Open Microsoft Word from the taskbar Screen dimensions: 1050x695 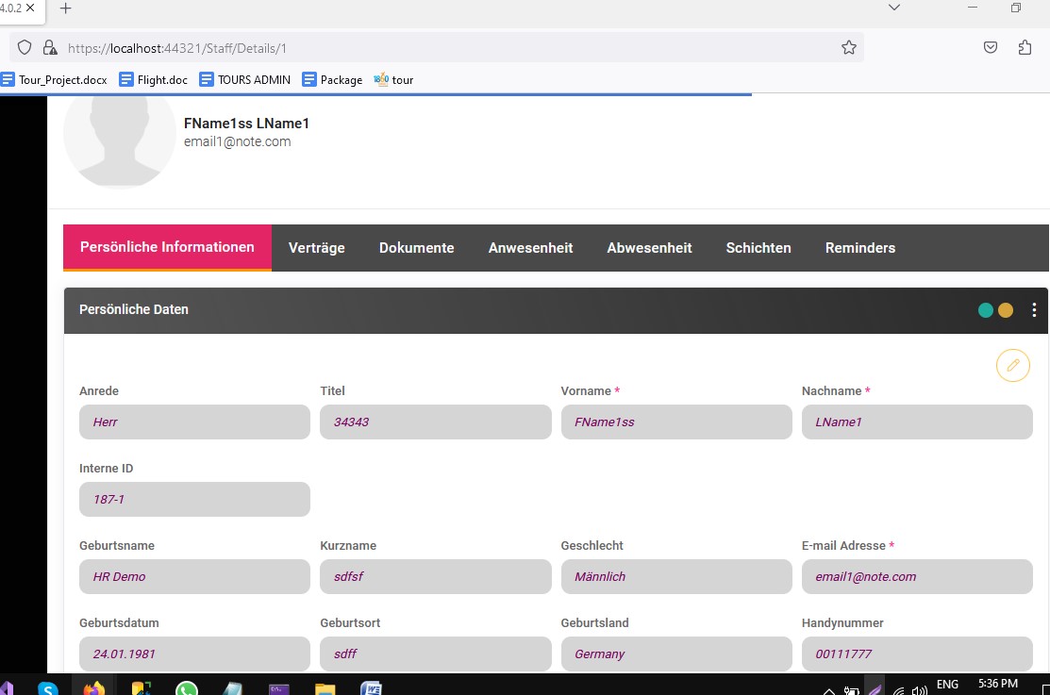(x=371, y=687)
